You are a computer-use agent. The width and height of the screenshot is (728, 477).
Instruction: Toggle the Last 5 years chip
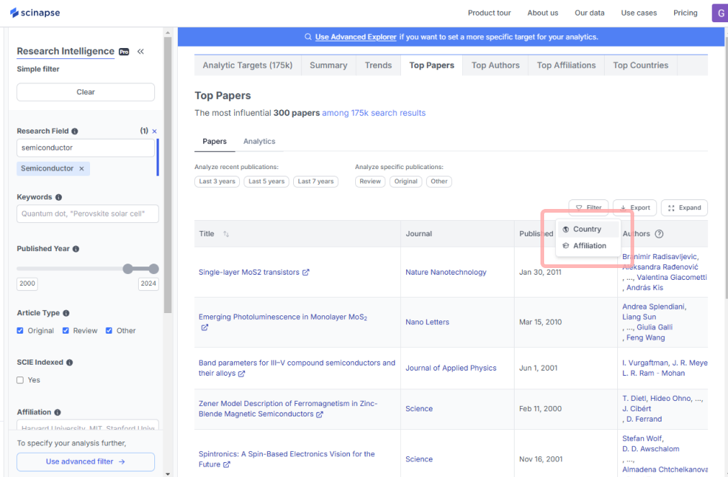[x=267, y=182]
